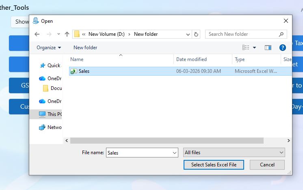Refresh the New folder listing

click(196, 34)
